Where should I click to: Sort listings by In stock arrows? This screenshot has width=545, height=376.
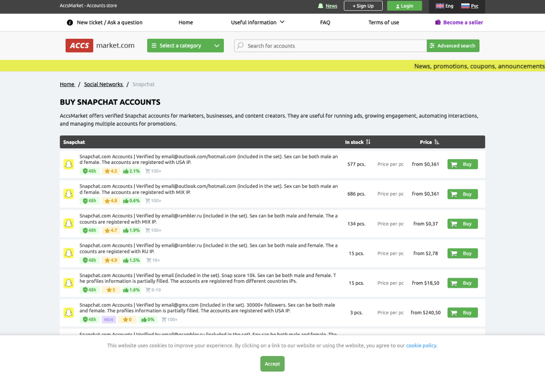click(x=368, y=142)
